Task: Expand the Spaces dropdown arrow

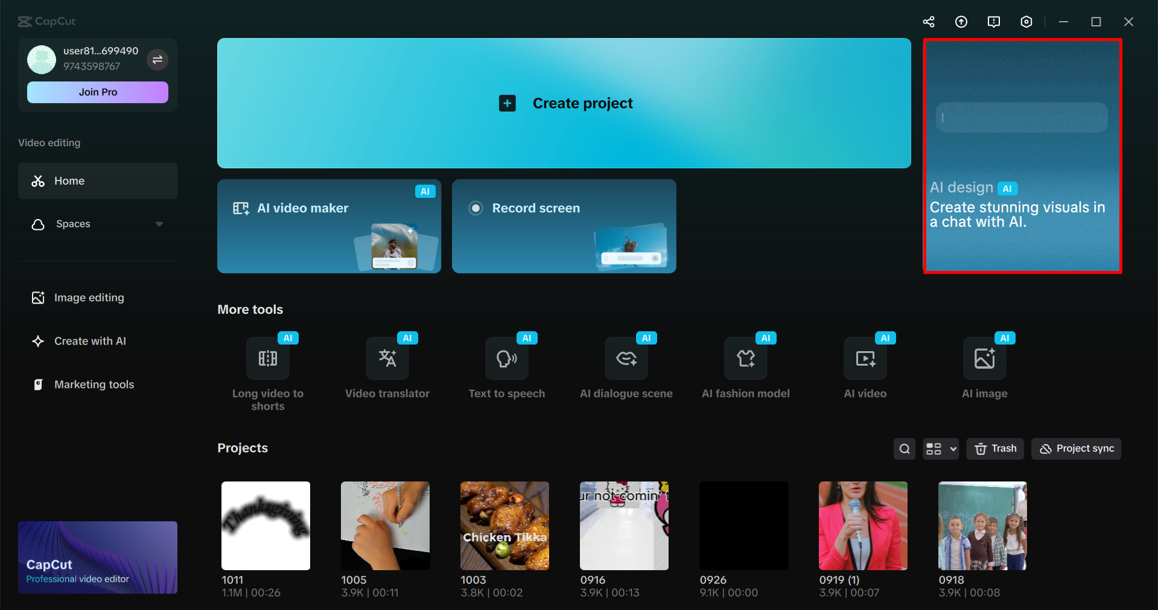Action: (x=159, y=224)
